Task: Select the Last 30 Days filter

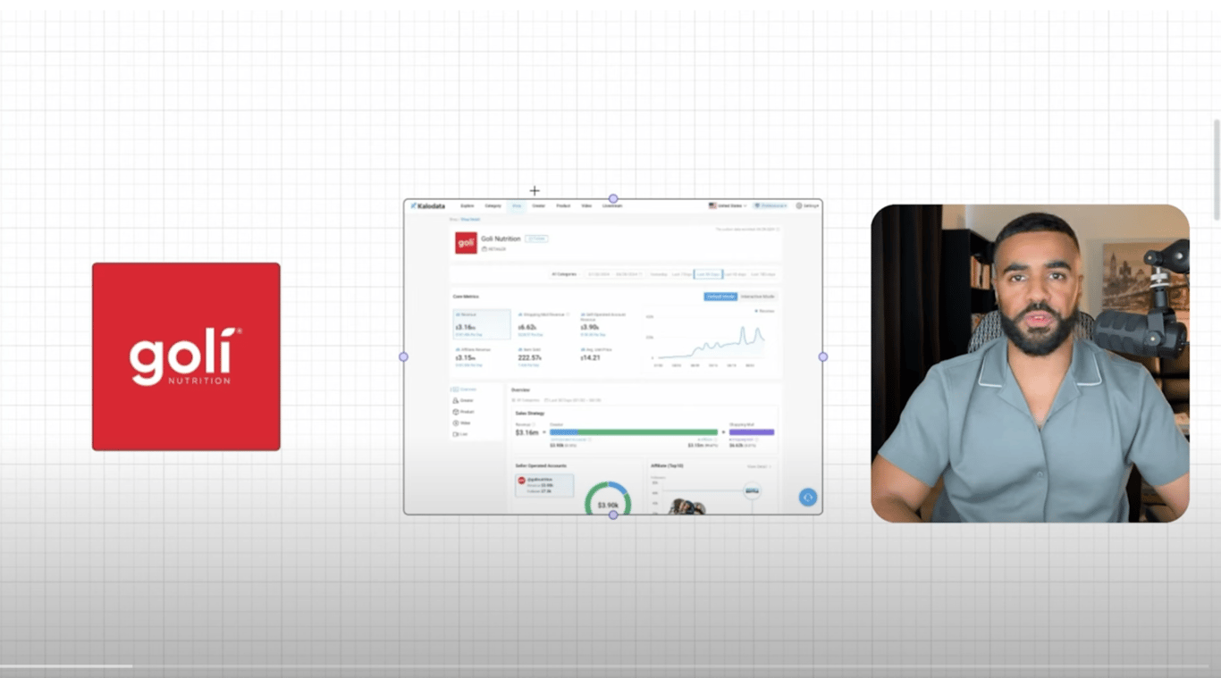Action: (708, 274)
